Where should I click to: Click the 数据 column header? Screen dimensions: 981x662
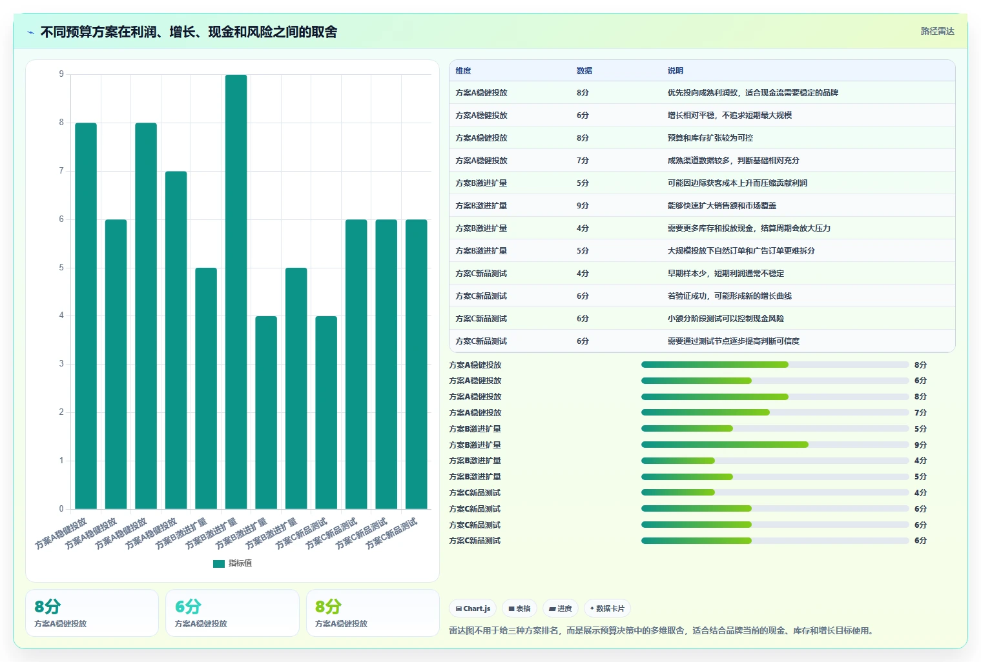tap(584, 71)
